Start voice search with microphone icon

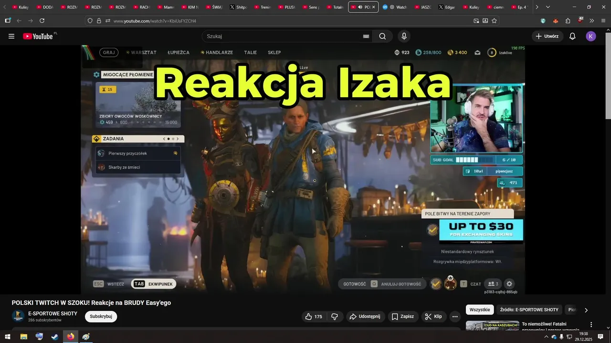(x=404, y=36)
